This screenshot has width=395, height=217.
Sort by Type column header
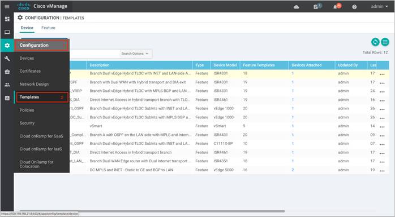click(x=200, y=65)
